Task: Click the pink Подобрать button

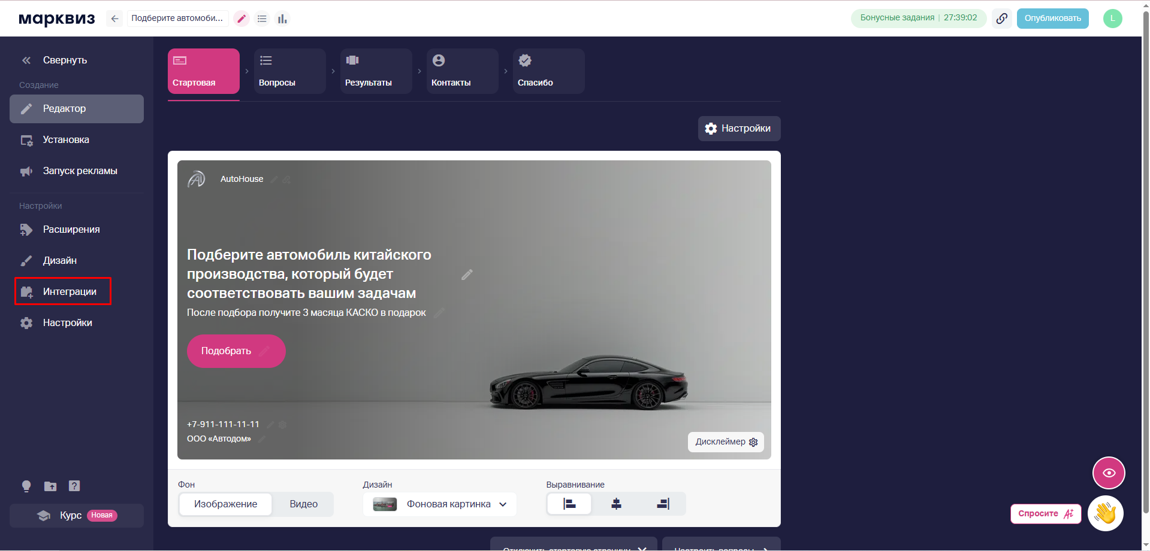Action: click(236, 351)
